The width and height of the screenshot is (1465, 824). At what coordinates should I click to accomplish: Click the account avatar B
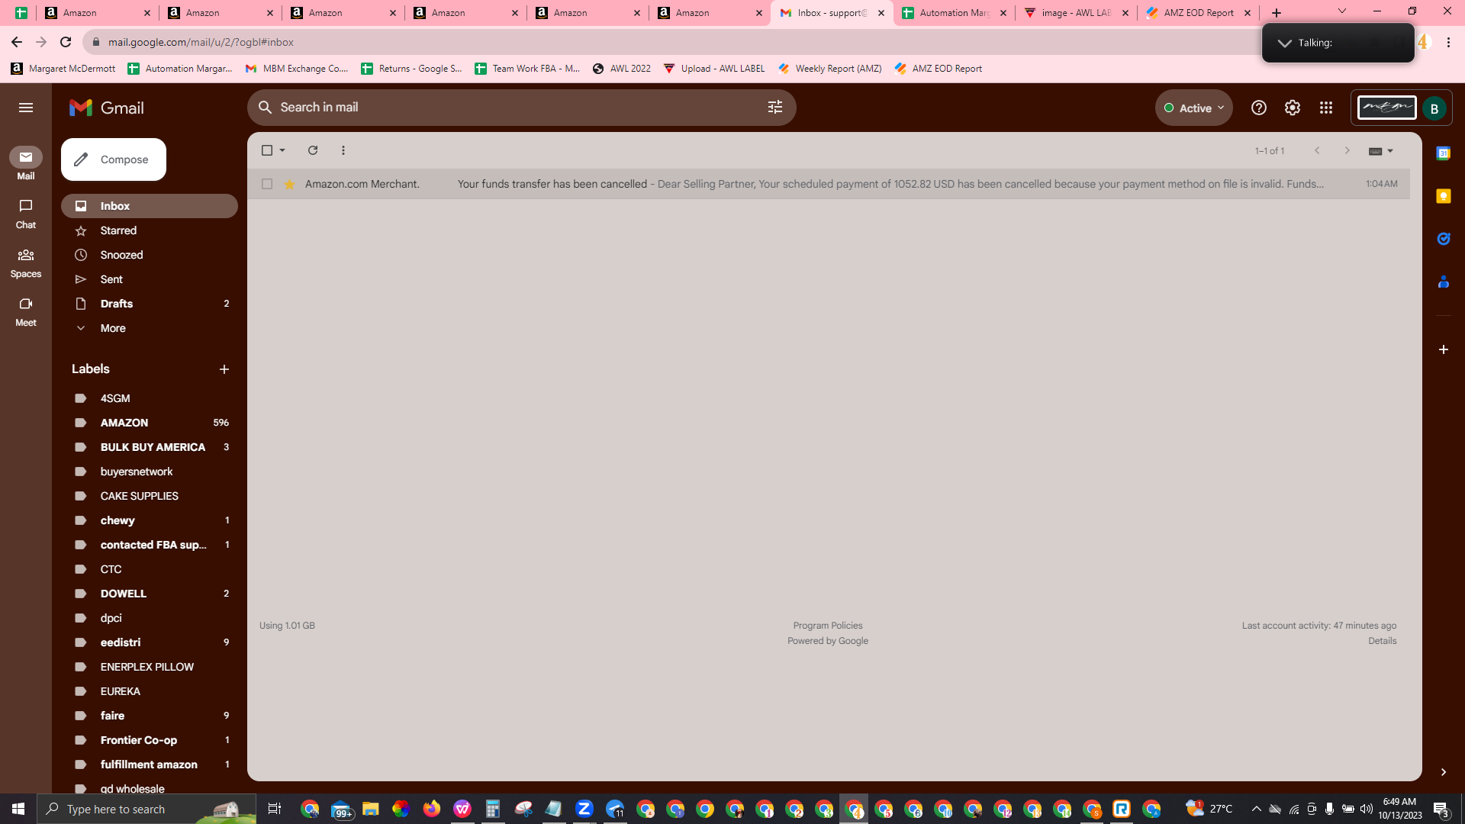(1434, 108)
